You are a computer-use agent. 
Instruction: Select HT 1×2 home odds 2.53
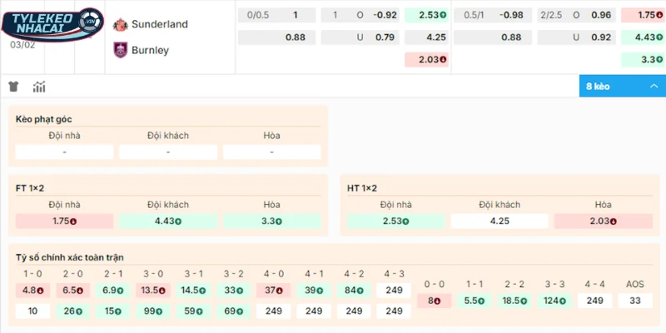tap(395, 221)
